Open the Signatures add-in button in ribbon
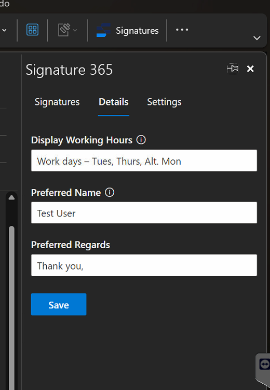 click(128, 30)
